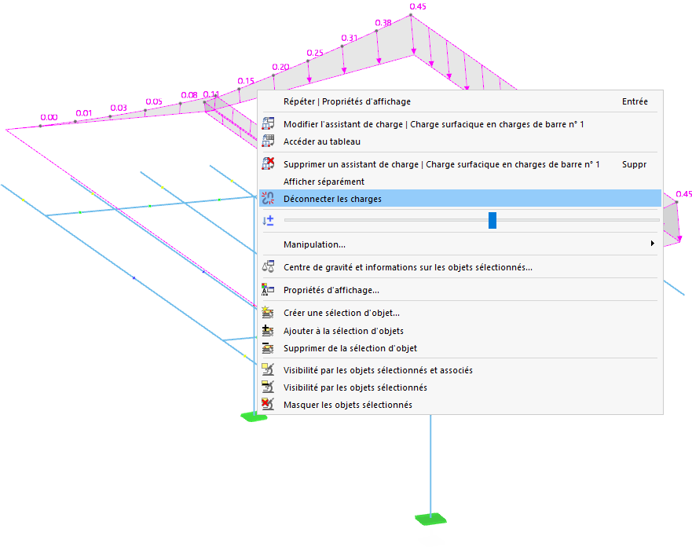
Task: Click the slider track left of the handle
Action: 386,220
